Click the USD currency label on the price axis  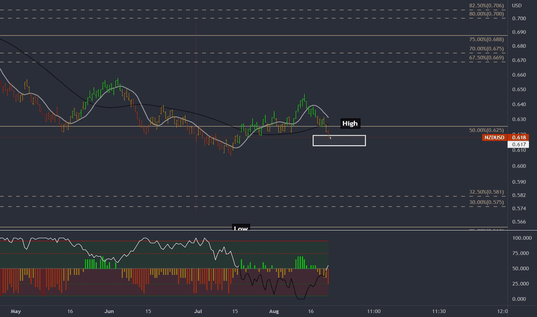[517, 6]
